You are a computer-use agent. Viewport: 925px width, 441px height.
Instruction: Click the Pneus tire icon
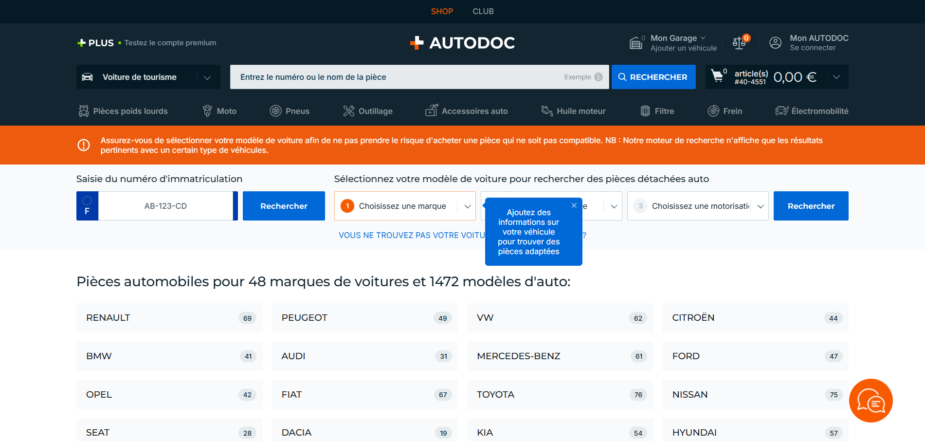click(276, 111)
